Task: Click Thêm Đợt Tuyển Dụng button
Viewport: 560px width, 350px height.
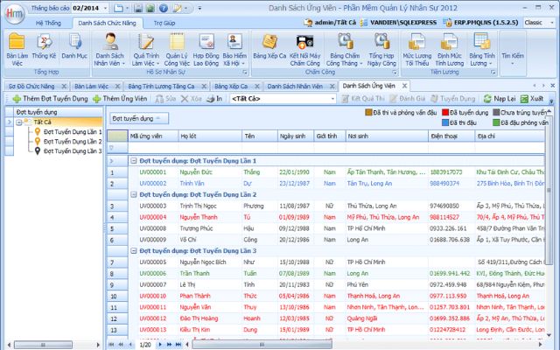Action: (x=50, y=99)
